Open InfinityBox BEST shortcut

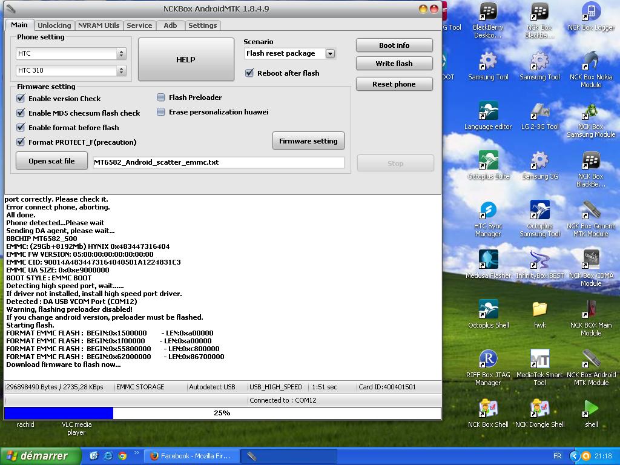coord(539,264)
